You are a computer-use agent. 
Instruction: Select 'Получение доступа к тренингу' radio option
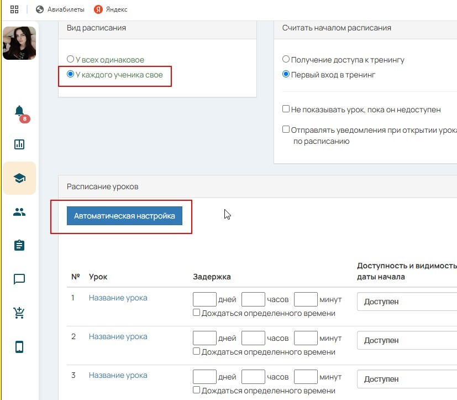pyautogui.click(x=286, y=60)
